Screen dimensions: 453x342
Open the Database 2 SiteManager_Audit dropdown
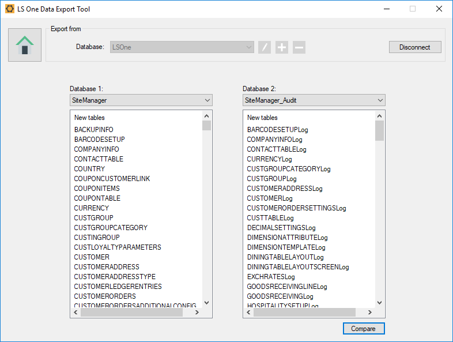pyautogui.click(x=314, y=100)
